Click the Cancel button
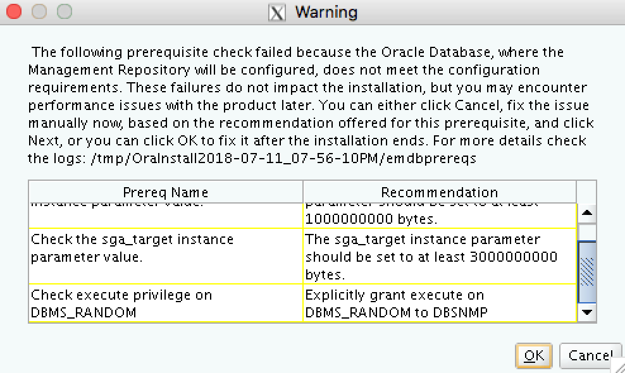 coord(589,356)
